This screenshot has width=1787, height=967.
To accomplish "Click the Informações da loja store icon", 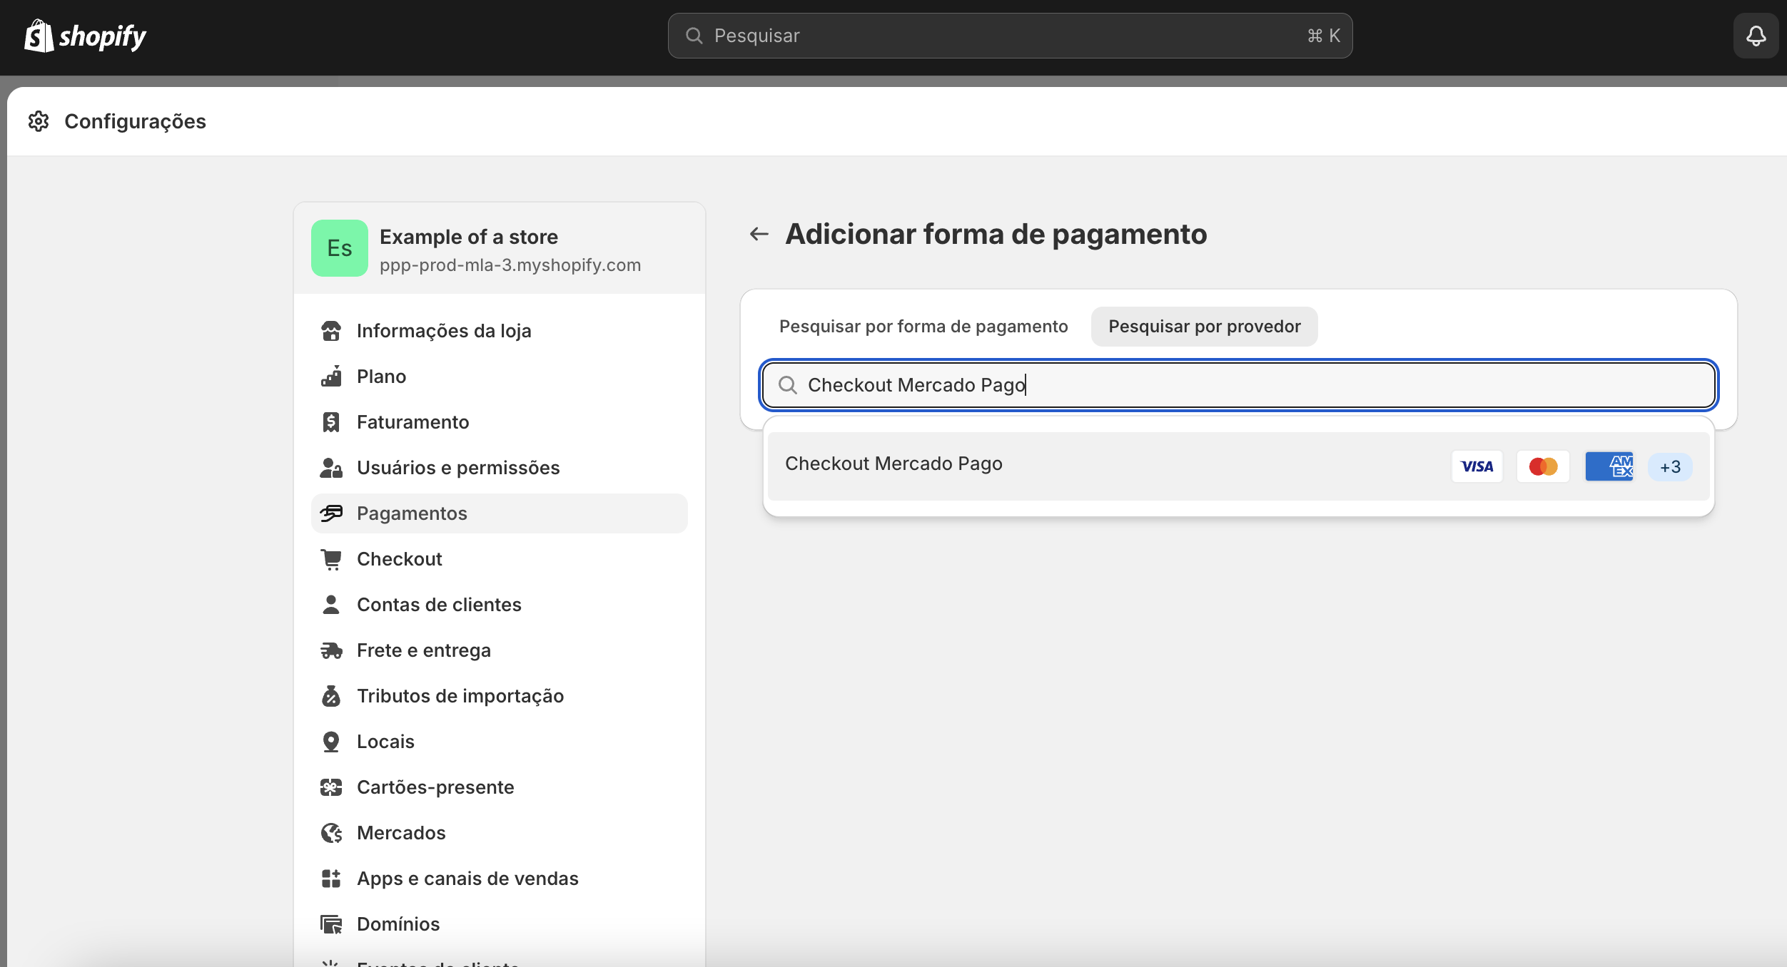I will (x=331, y=331).
